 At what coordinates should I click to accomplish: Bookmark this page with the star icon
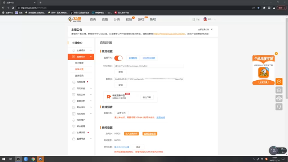click(258, 8)
